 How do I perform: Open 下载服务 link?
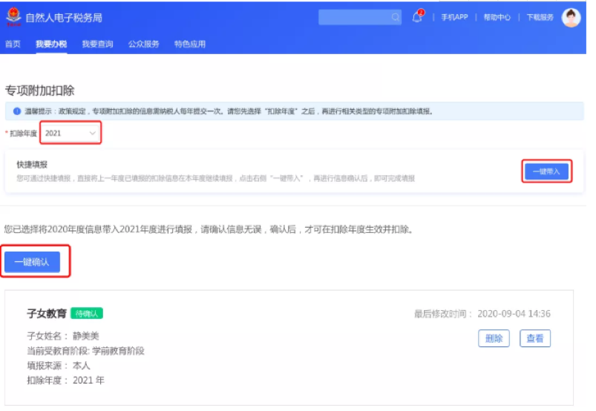tap(540, 17)
